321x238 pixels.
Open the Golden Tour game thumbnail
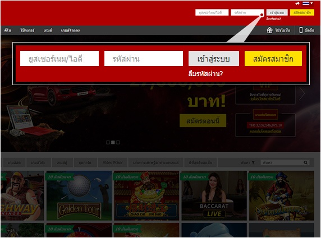tap(79, 195)
